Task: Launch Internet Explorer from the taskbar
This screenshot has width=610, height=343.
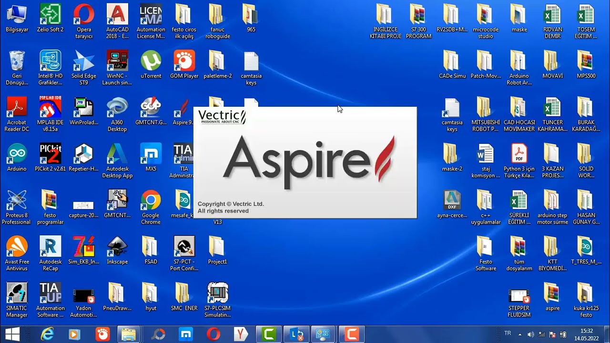Action: (47, 334)
